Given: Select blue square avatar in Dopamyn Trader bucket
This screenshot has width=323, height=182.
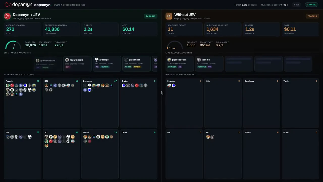Looking at the screenshot, I should tap(124, 85).
